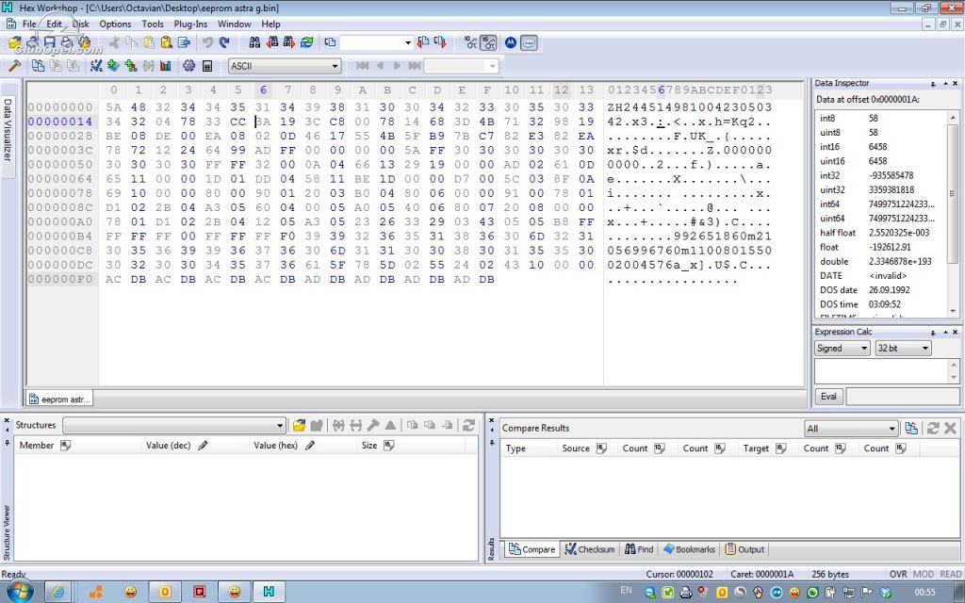The width and height of the screenshot is (965, 603).
Task: Switch to the Checksum results tab
Action: (590, 549)
